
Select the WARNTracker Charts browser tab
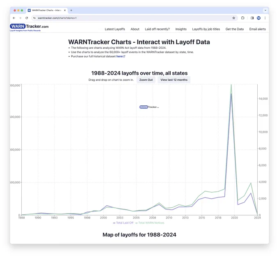[x=47, y=10]
